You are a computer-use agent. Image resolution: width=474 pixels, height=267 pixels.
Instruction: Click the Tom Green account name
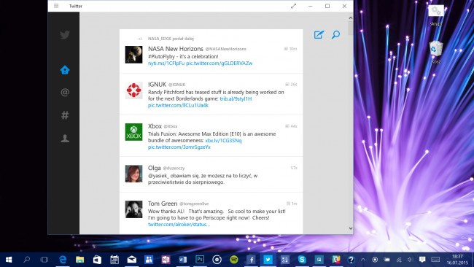click(163, 204)
